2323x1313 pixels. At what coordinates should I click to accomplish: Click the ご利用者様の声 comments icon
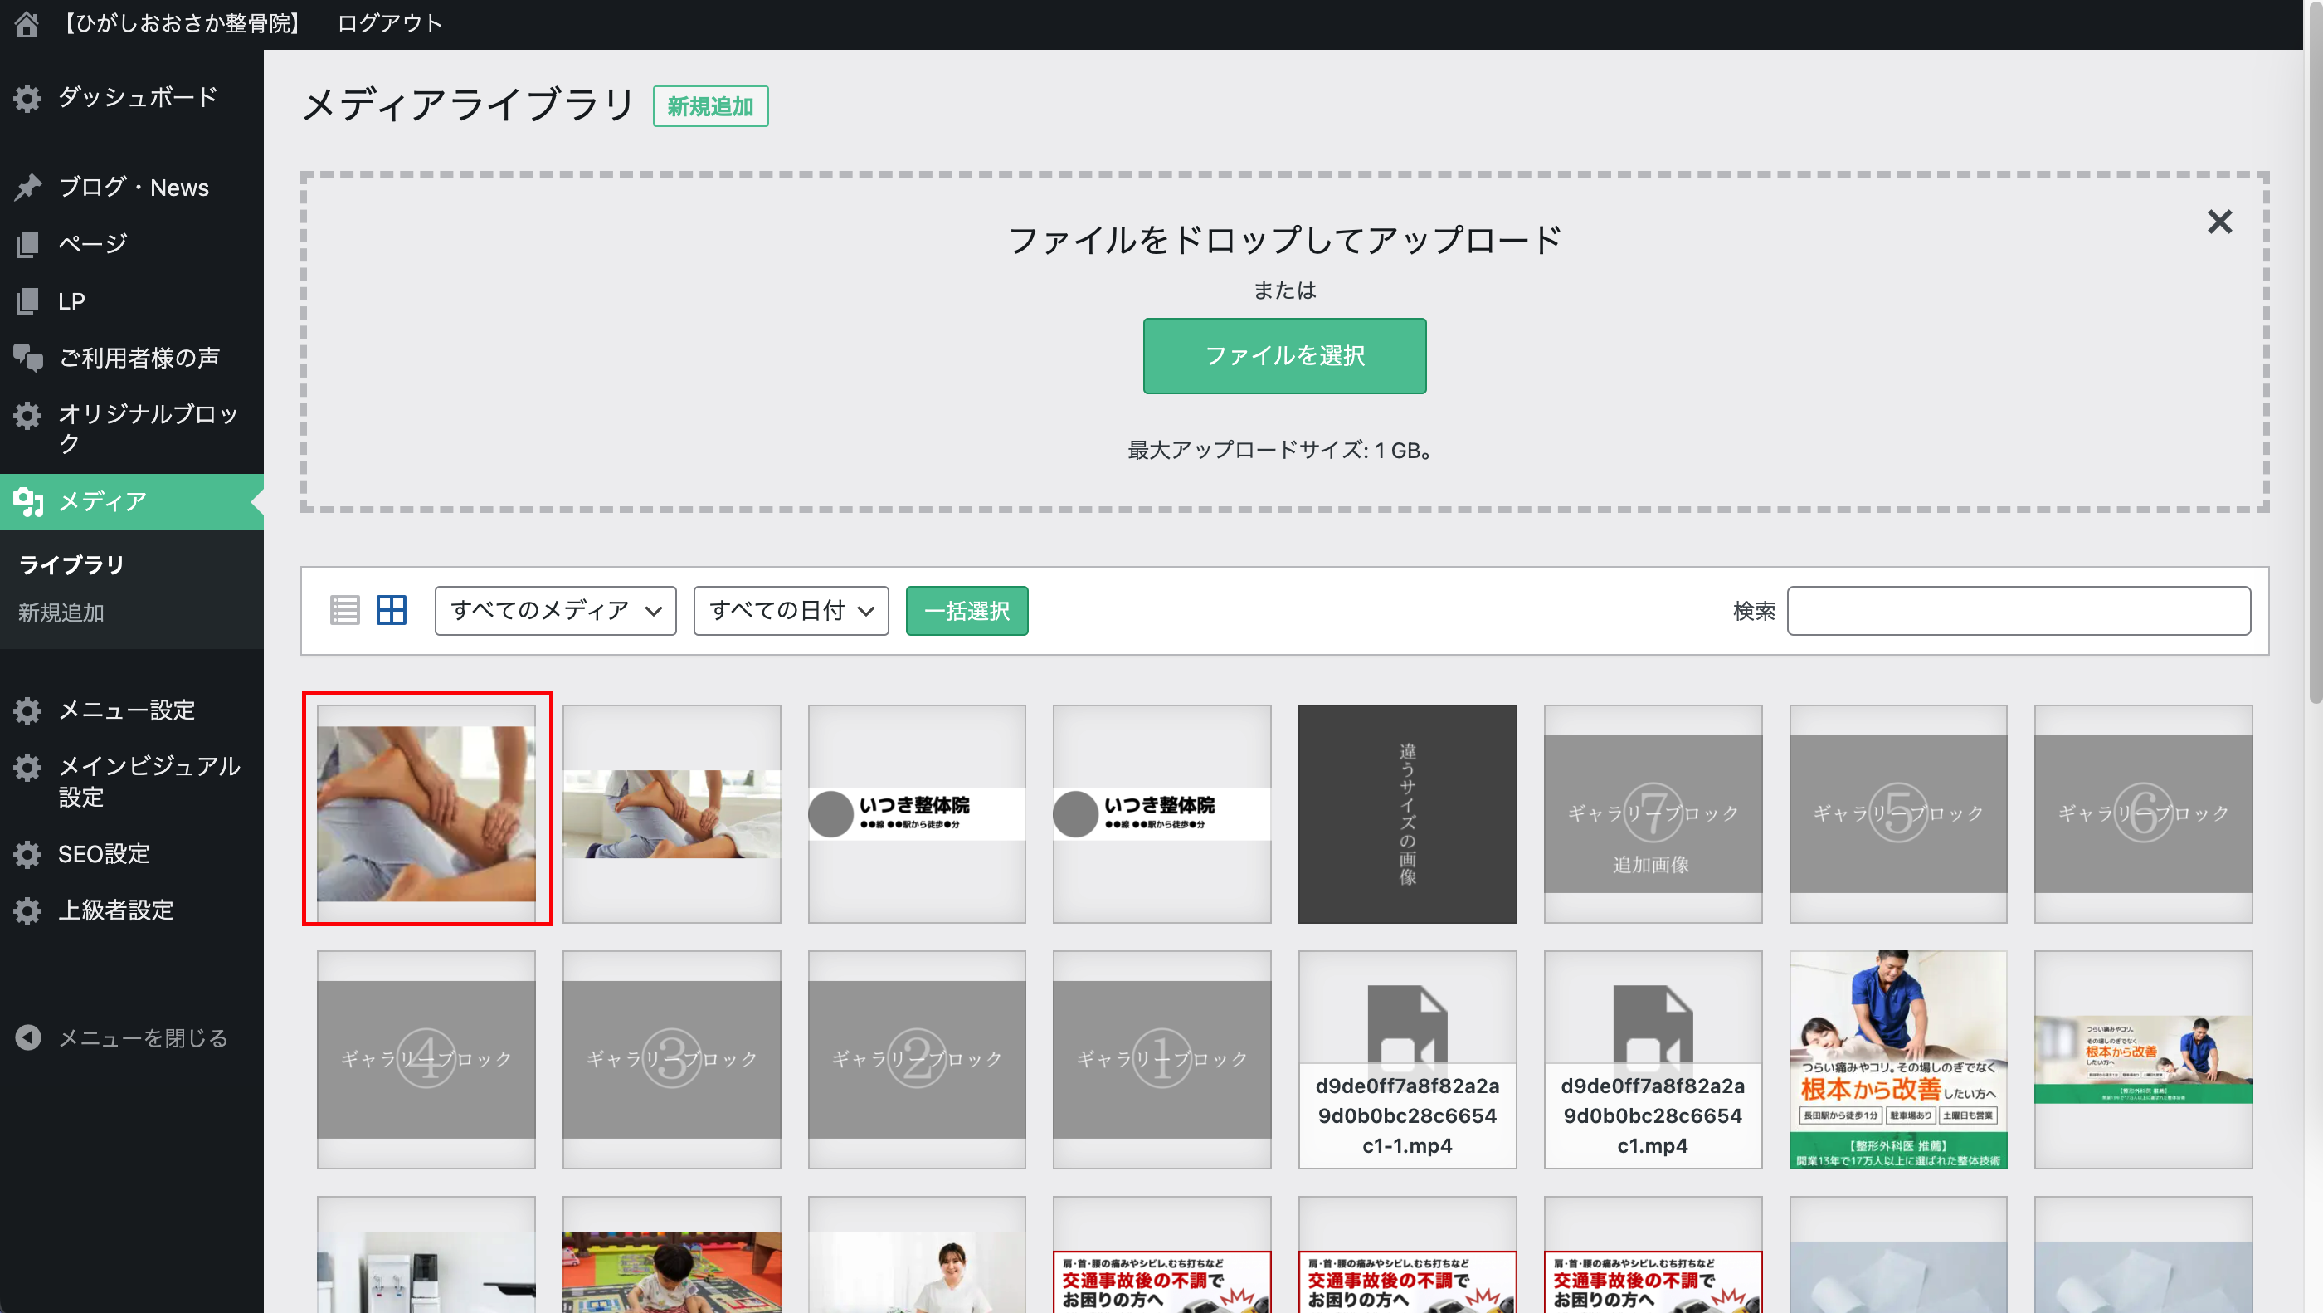tap(28, 358)
